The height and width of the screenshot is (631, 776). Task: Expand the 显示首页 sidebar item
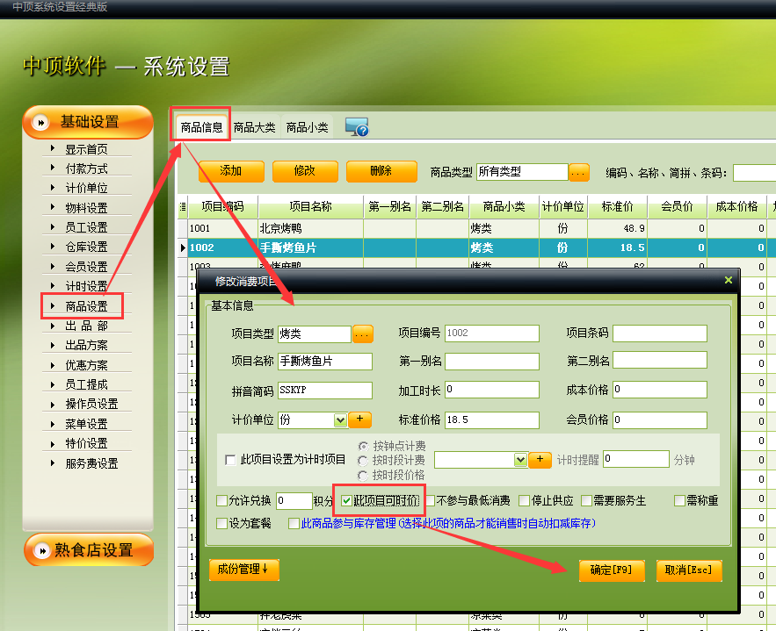click(x=87, y=149)
